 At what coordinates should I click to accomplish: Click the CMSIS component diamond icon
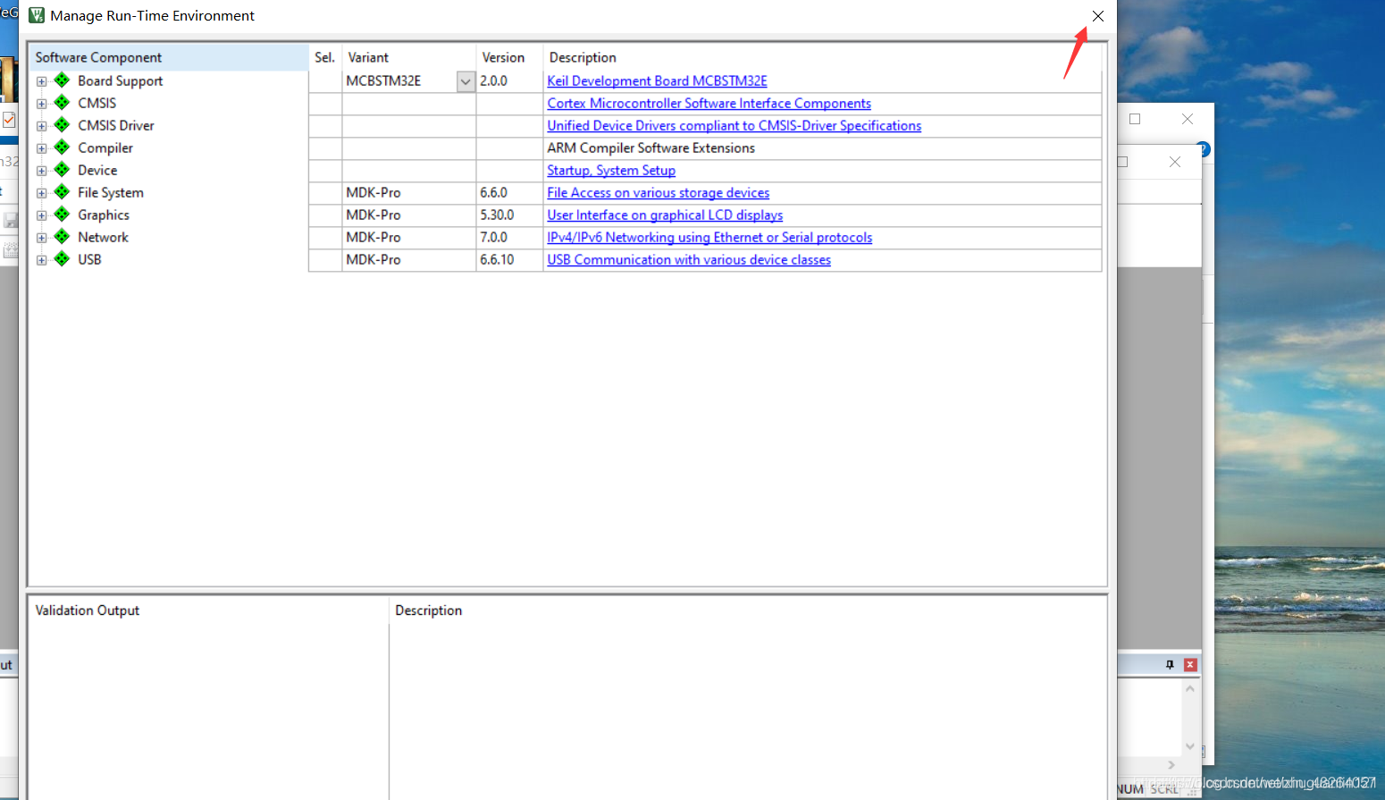pyautogui.click(x=62, y=103)
